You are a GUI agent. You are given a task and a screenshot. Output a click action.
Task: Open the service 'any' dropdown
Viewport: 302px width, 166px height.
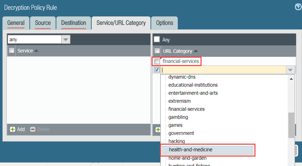pyautogui.click(x=66, y=39)
